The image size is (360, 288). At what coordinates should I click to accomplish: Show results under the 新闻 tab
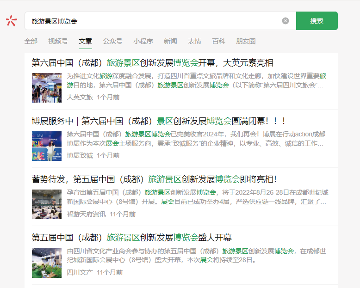170,41
